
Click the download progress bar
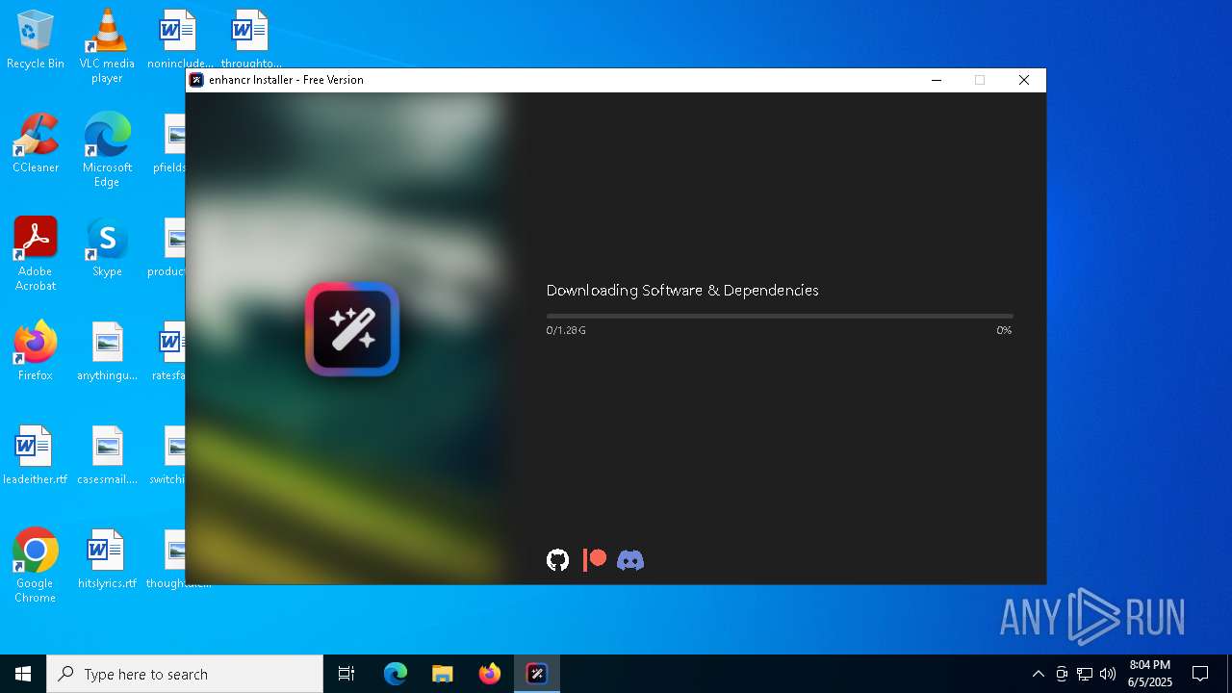coord(780,316)
